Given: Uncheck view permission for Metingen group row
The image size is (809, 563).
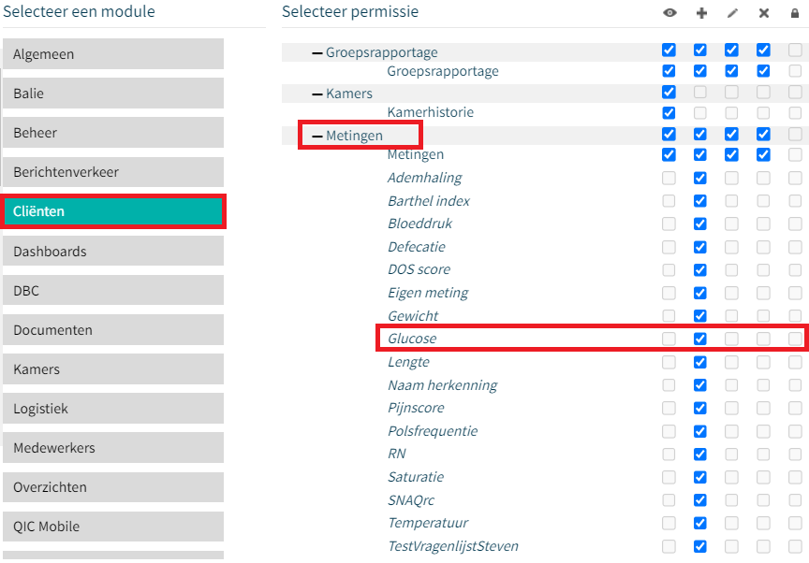Looking at the screenshot, I should (x=669, y=134).
